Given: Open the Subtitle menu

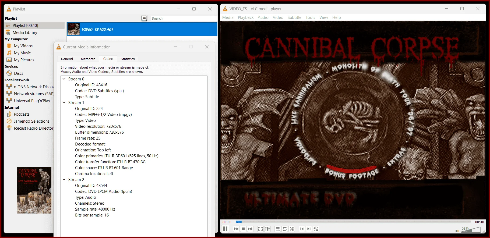Looking at the screenshot, I should click(294, 17).
